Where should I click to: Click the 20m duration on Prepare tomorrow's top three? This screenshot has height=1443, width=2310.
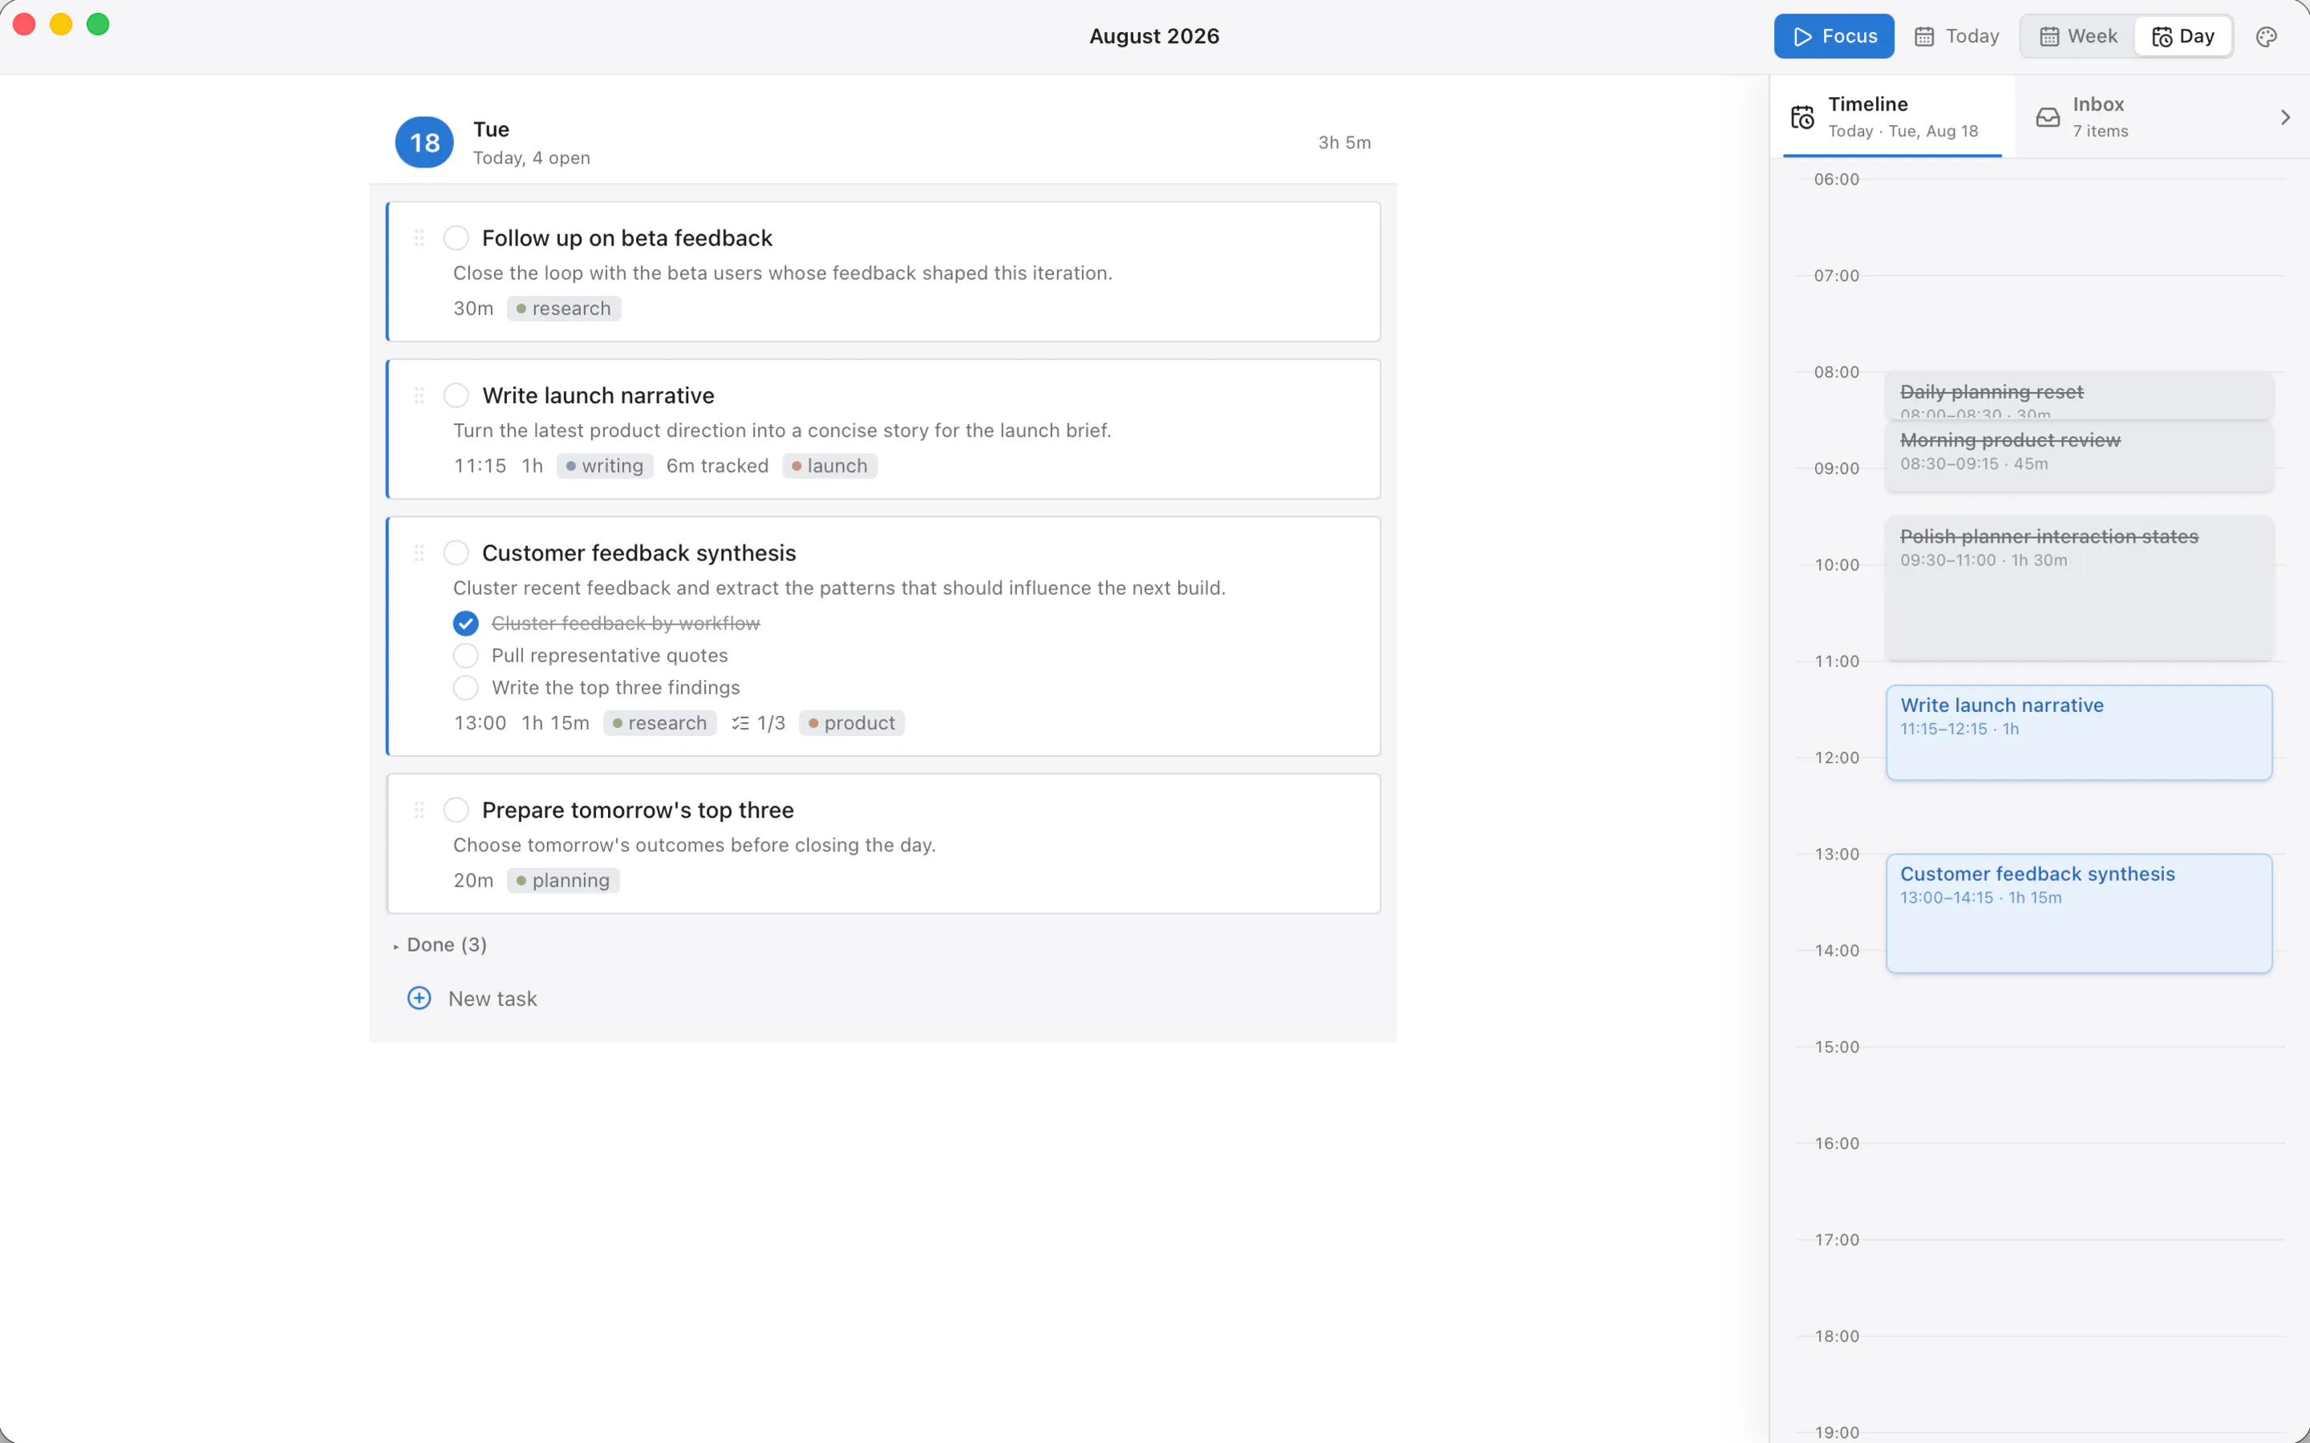point(473,881)
